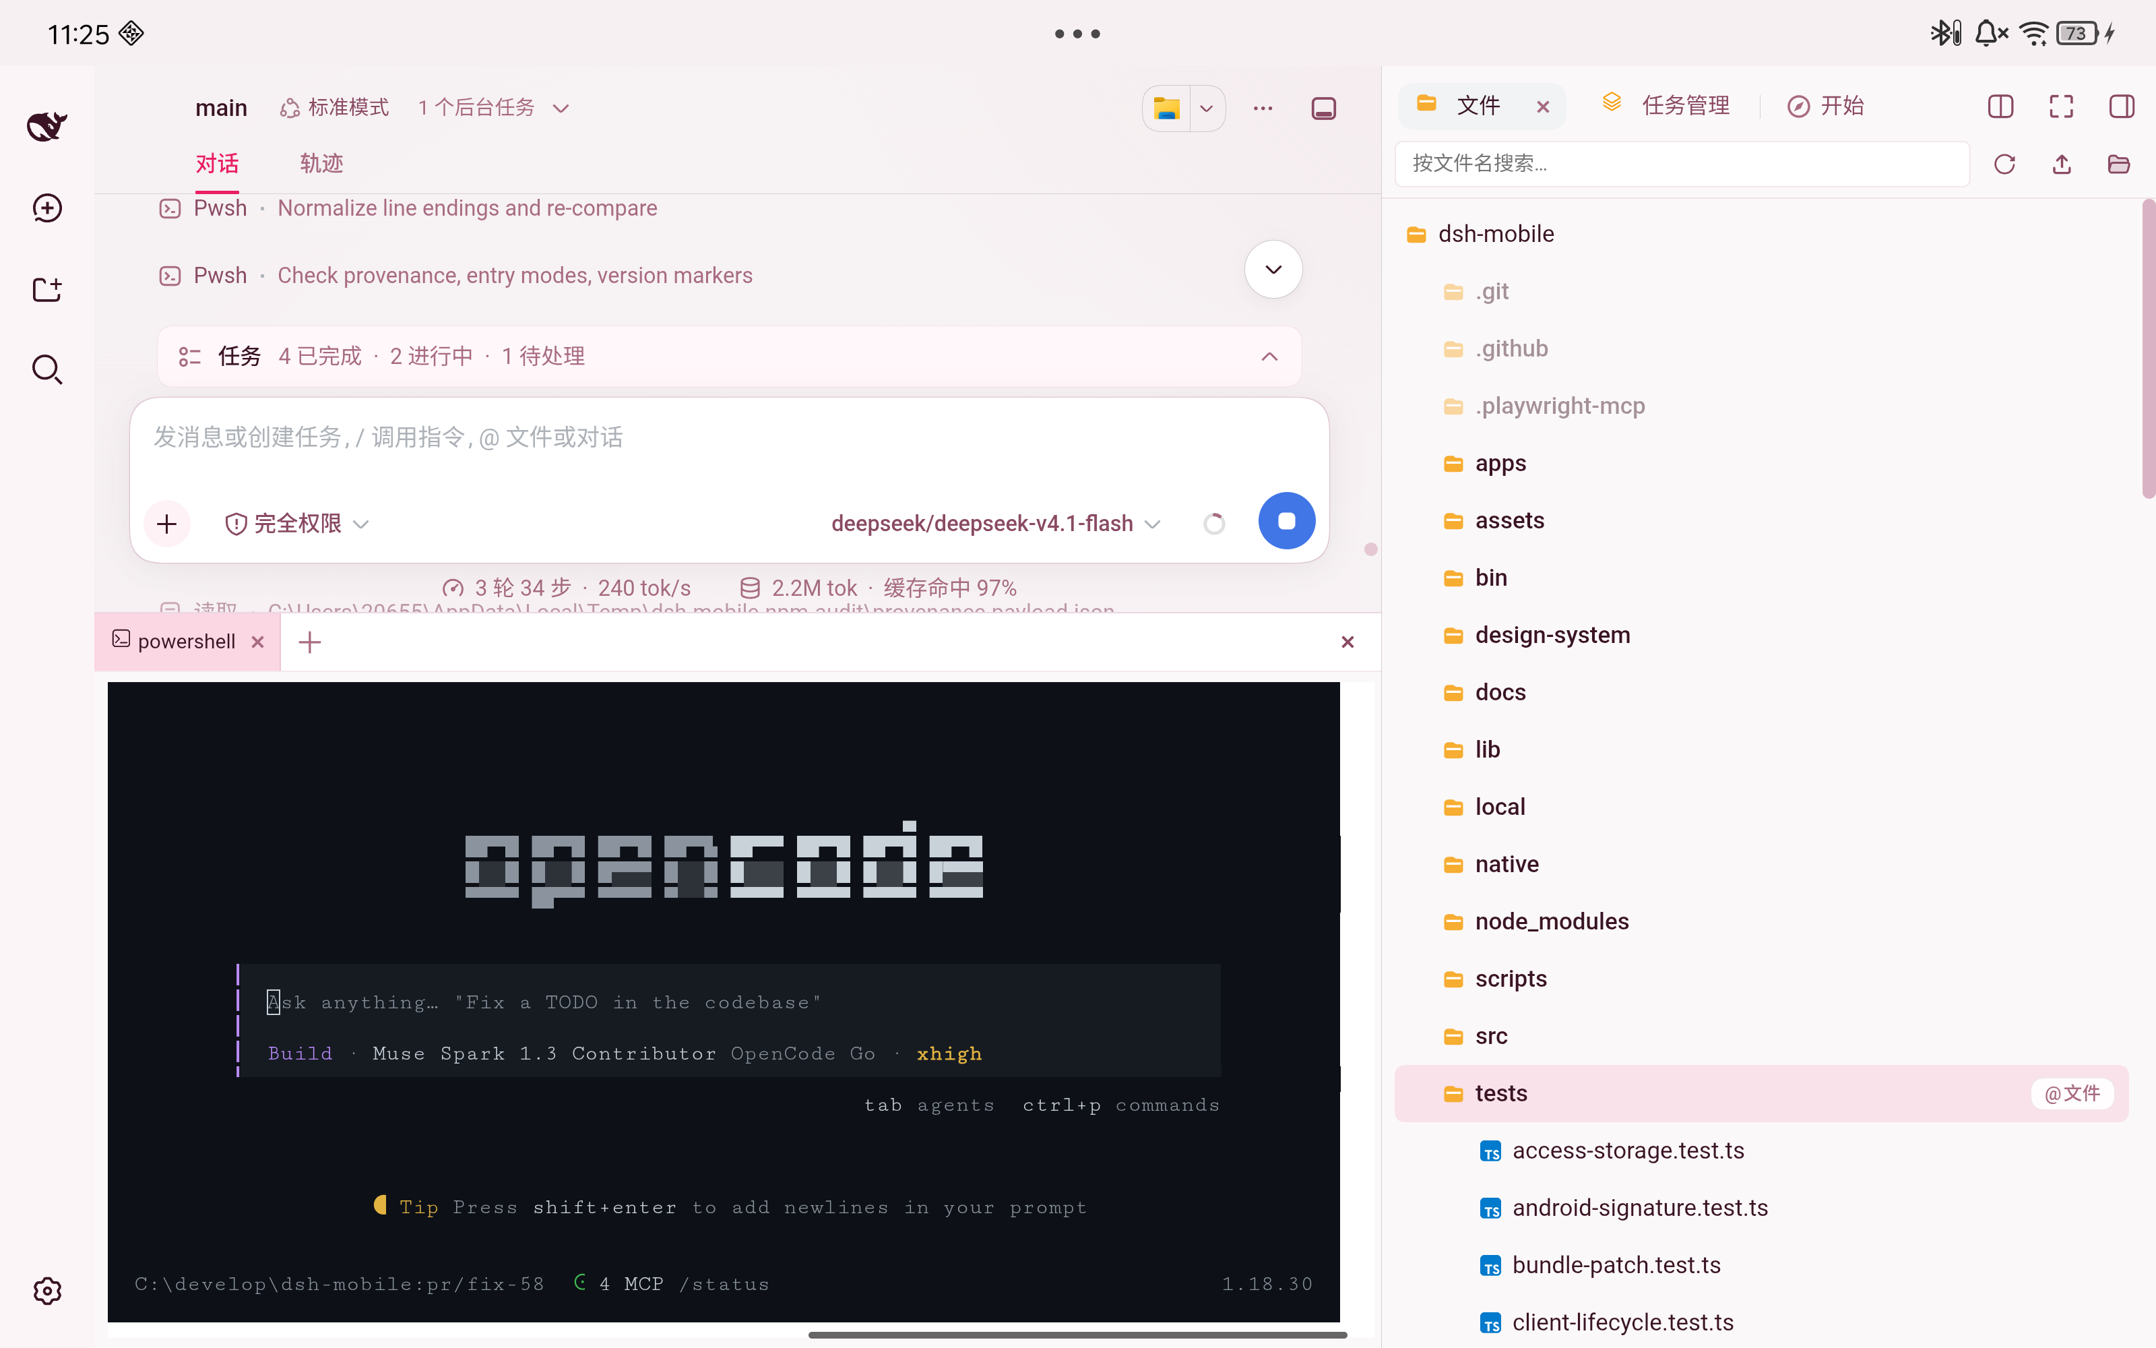The width and height of the screenshot is (2156, 1348).
Task: Open the three-dot more options menu
Action: click(x=1263, y=109)
